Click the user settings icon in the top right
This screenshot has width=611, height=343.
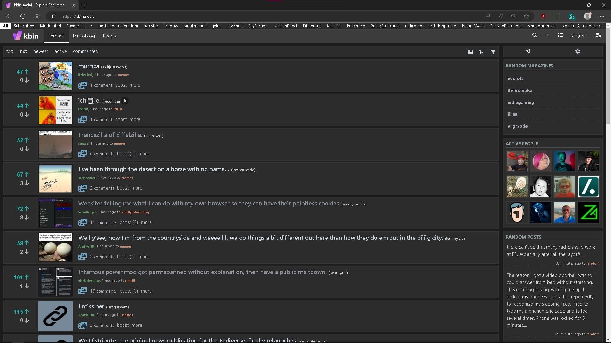(598, 36)
